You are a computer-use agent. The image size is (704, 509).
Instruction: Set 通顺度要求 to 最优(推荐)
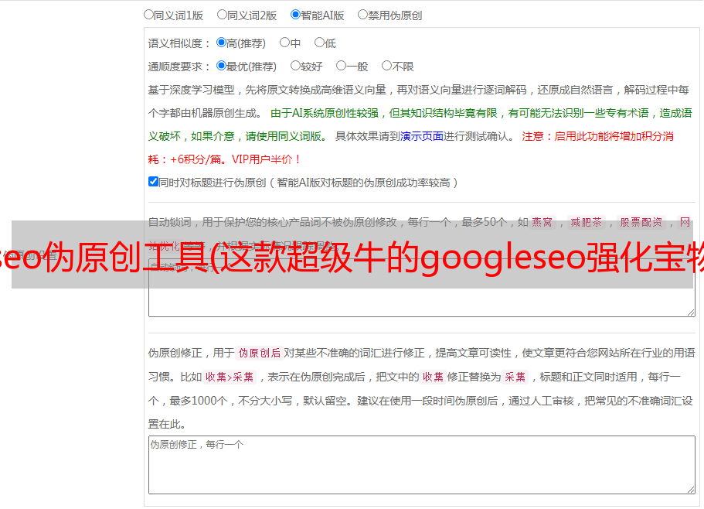tap(221, 66)
